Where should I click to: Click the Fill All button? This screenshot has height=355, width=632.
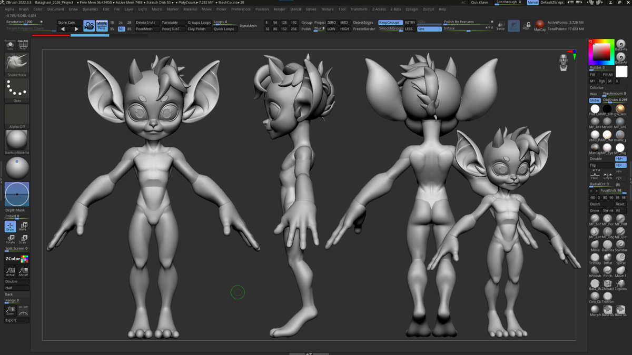[x=607, y=75]
